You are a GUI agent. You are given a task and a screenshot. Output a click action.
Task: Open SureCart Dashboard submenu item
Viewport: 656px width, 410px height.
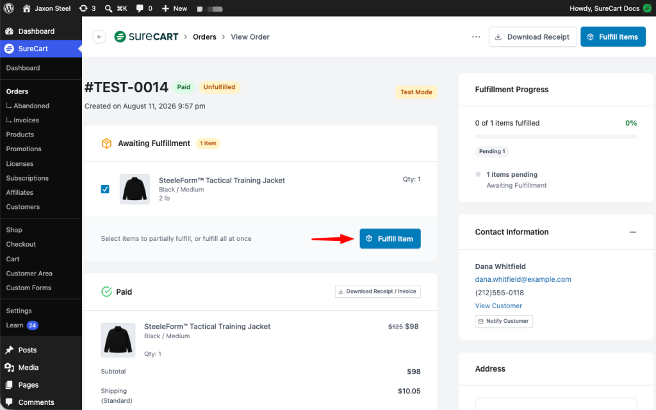click(x=23, y=68)
